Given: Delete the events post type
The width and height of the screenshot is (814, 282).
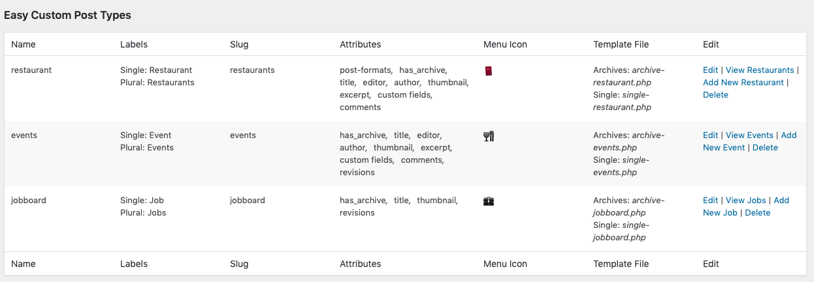Looking at the screenshot, I should [765, 147].
